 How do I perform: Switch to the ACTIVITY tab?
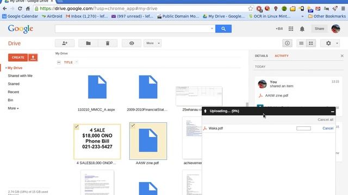click(x=282, y=56)
